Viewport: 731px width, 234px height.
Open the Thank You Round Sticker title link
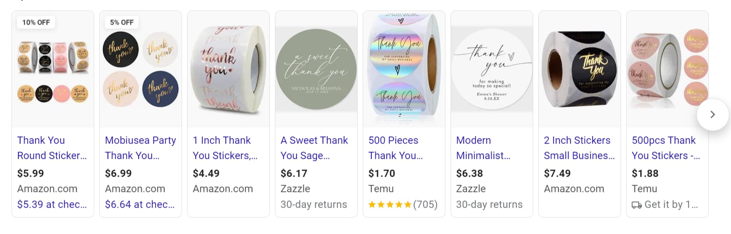[x=52, y=148]
